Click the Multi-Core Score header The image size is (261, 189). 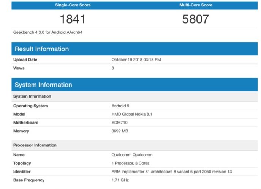[196, 5]
